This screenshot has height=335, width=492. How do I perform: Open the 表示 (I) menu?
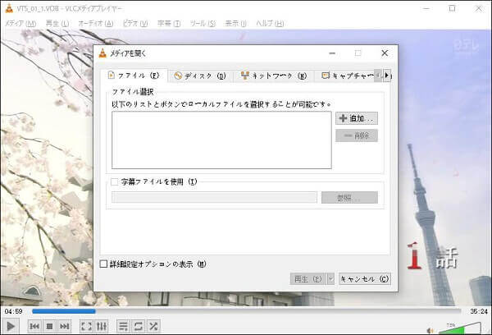[x=235, y=23]
